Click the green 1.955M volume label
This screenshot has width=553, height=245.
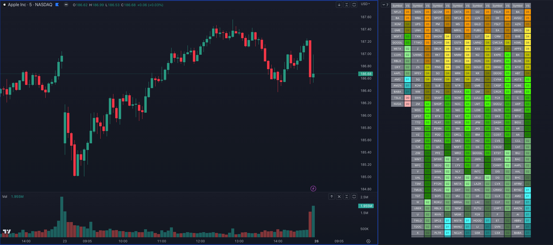[366, 206]
